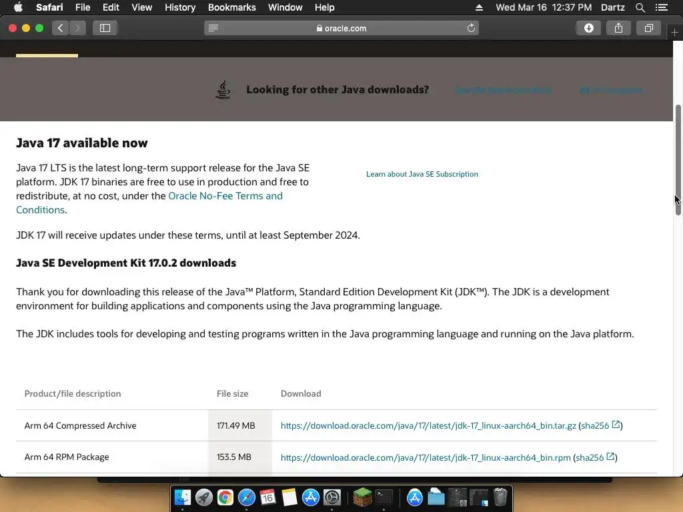Open Notes from the Dock
The width and height of the screenshot is (683, 512).
point(289,497)
